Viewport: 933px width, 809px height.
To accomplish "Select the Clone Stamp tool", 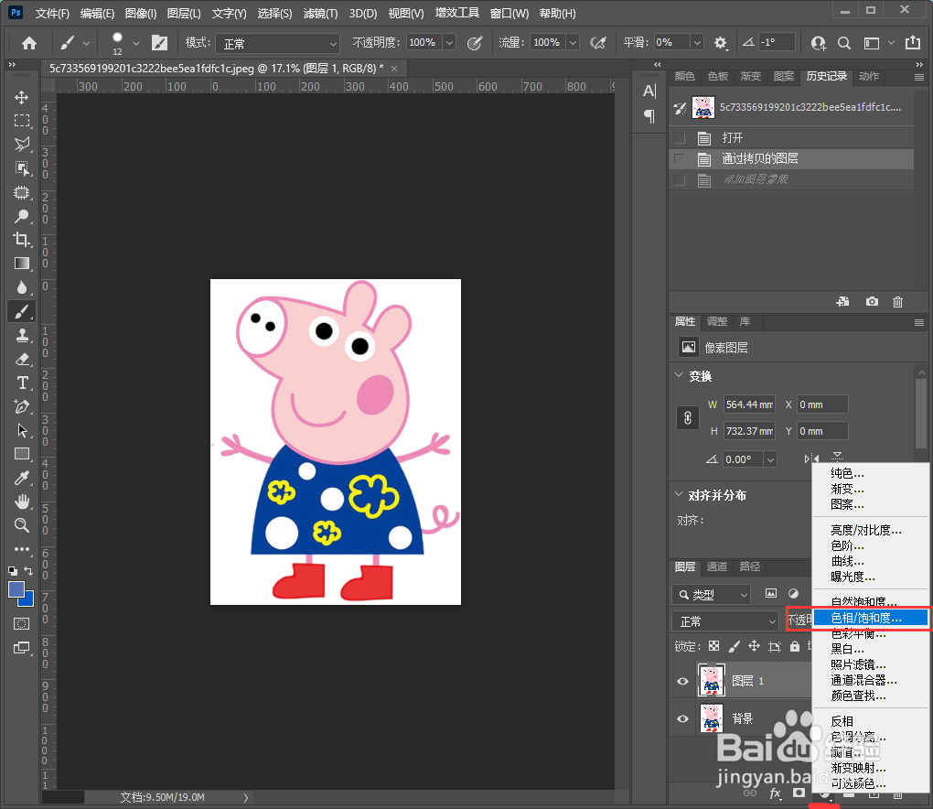I will (x=22, y=335).
